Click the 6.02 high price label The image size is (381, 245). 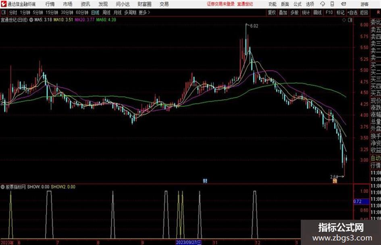click(x=254, y=26)
